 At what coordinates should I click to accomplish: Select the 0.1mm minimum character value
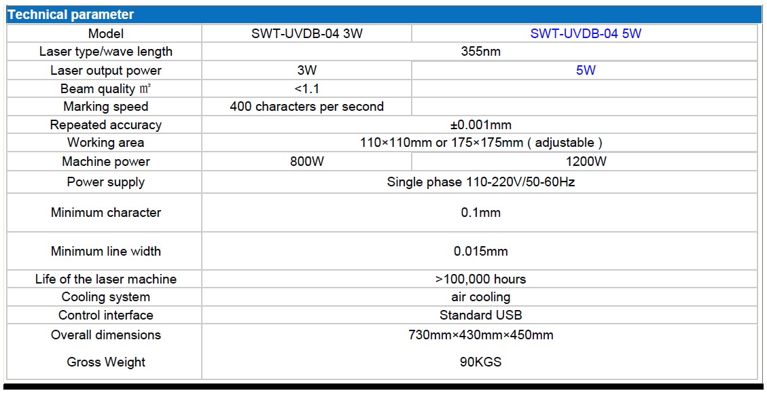480,213
